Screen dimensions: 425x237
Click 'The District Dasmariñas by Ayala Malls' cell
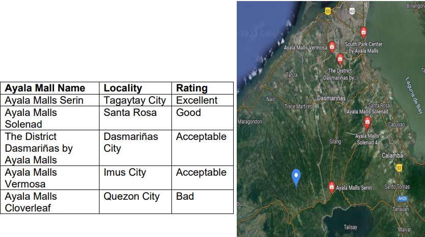[50, 148]
